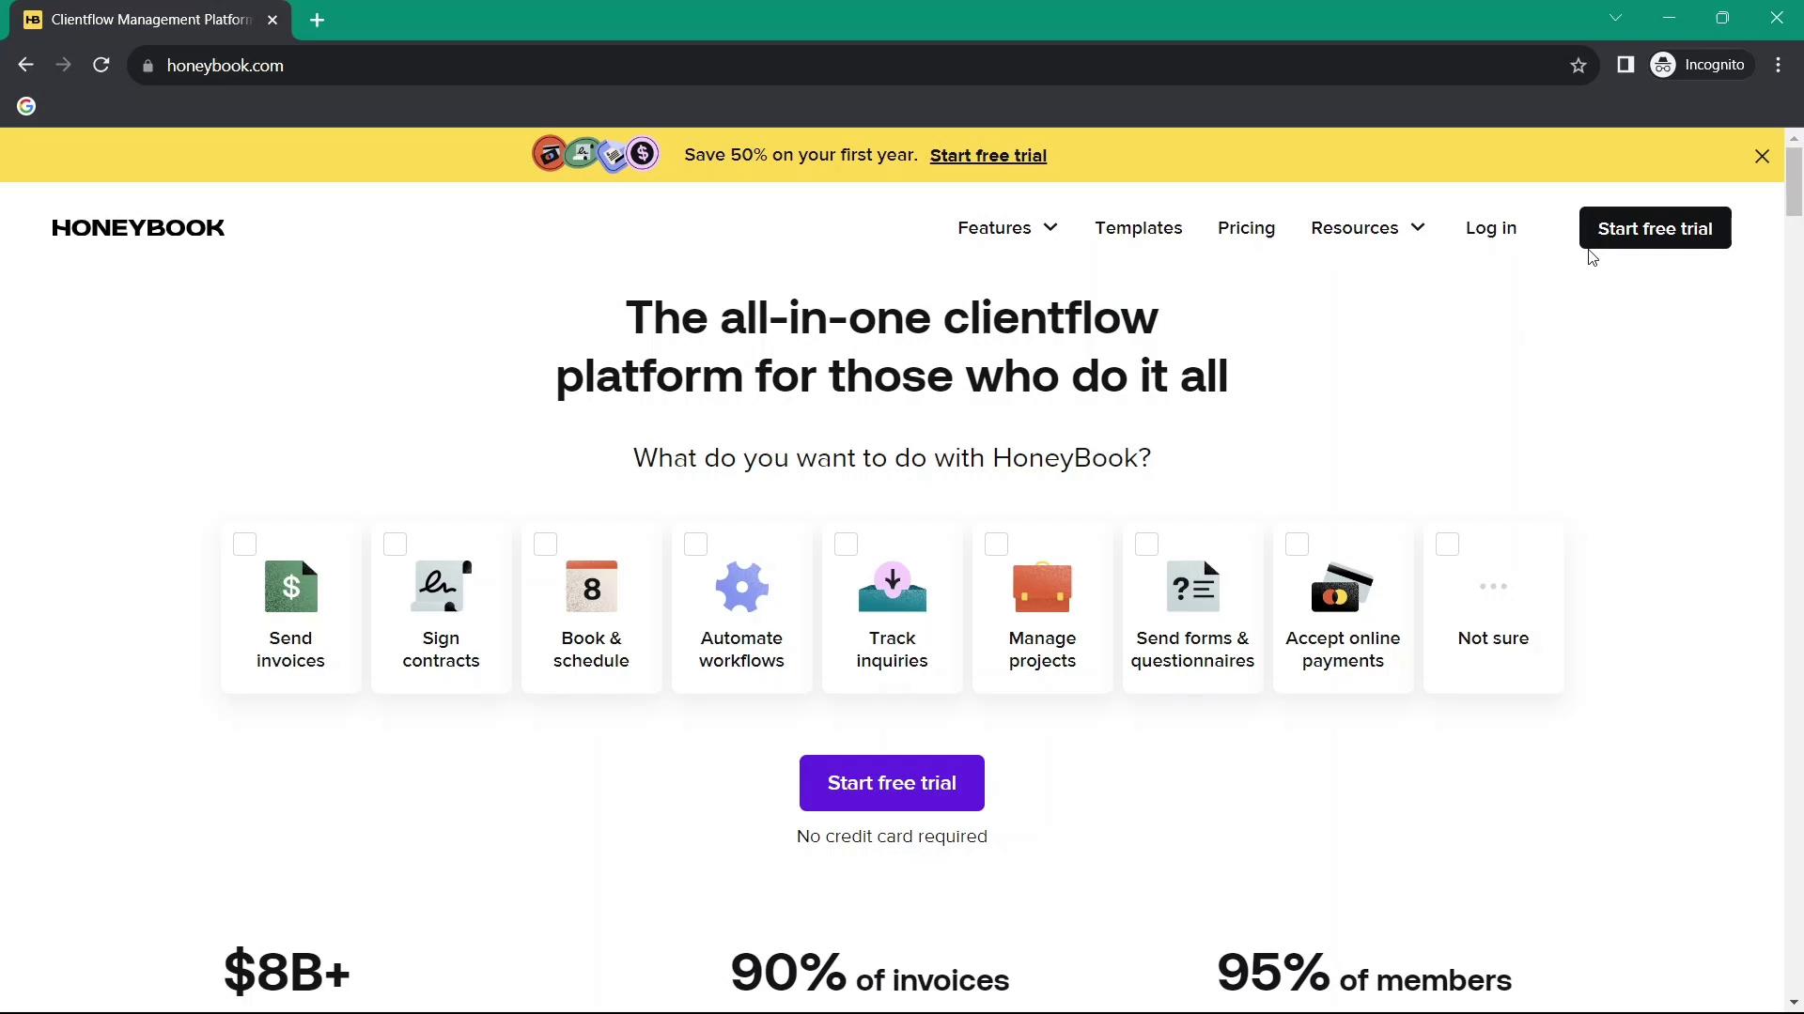
Task: Expand the Resources dropdown menu
Action: pyautogui.click(x=1368, y=228)
